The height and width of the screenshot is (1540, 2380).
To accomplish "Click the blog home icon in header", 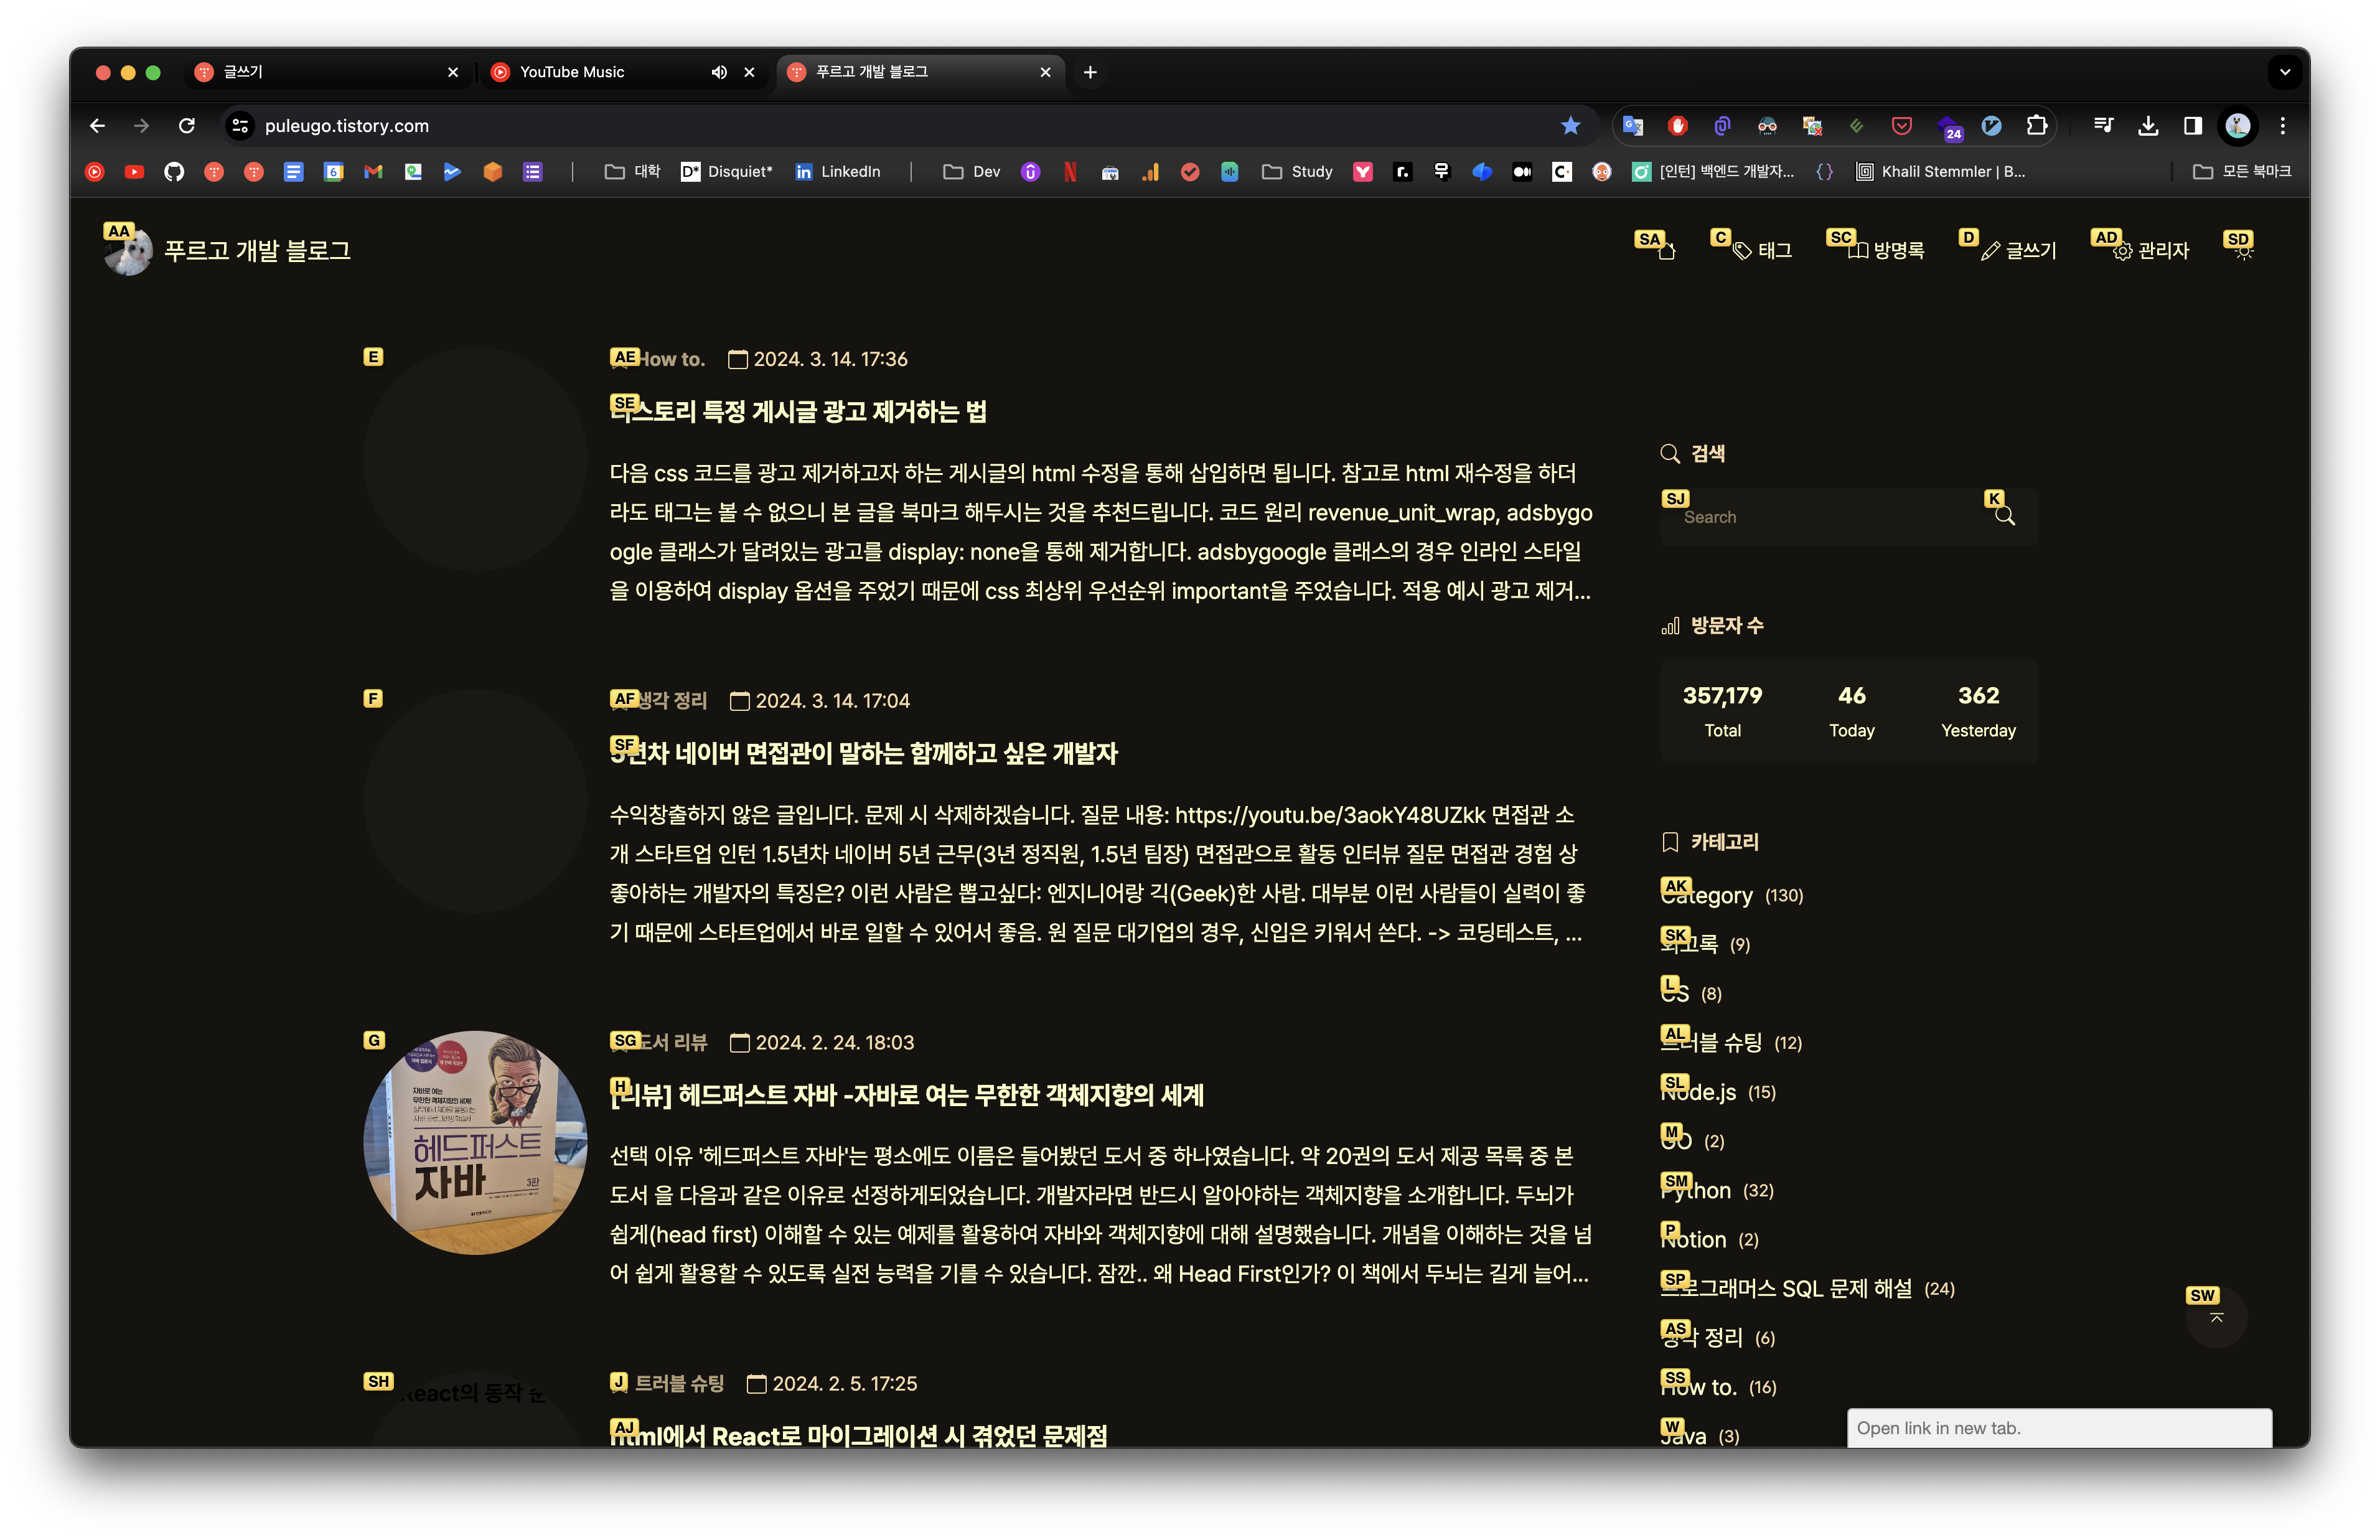I will pos(1666,251).
